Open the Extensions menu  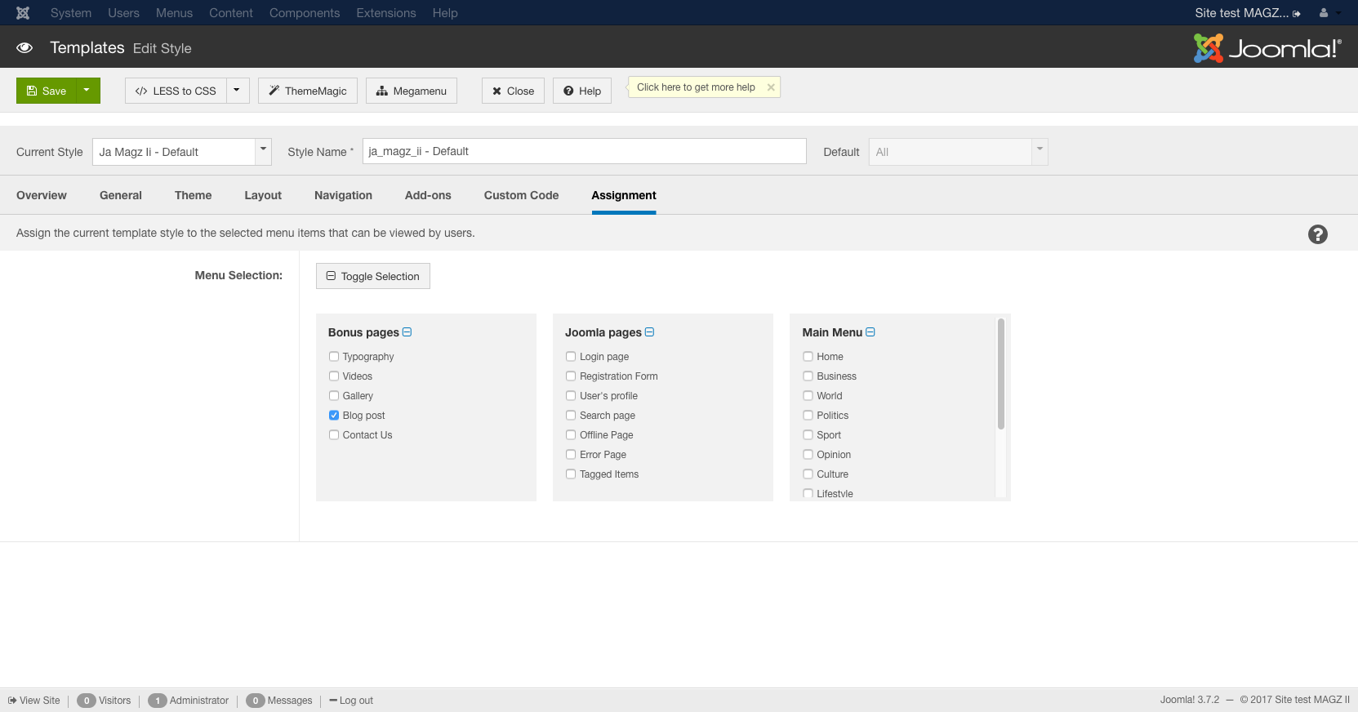[386, 13]
